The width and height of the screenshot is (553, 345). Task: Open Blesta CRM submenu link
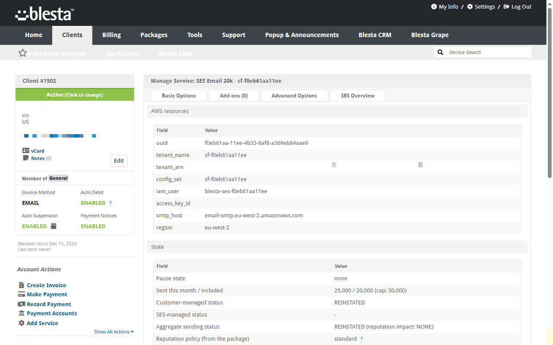tap(175, 54)
